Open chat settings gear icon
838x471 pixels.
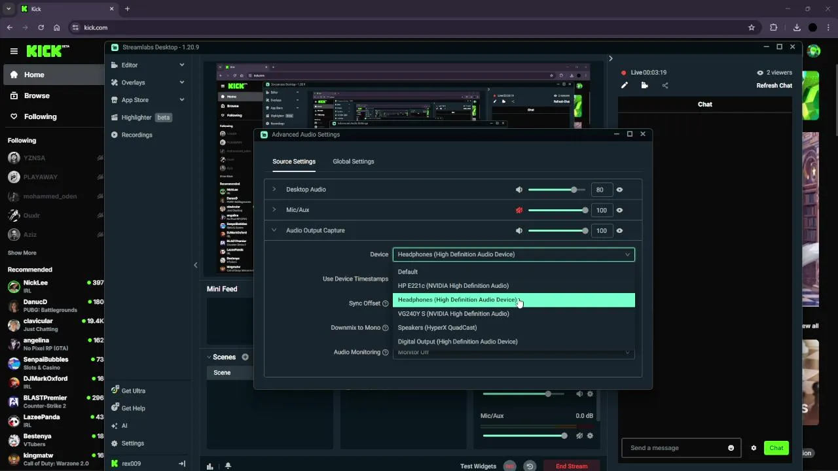tap(754, 448)
